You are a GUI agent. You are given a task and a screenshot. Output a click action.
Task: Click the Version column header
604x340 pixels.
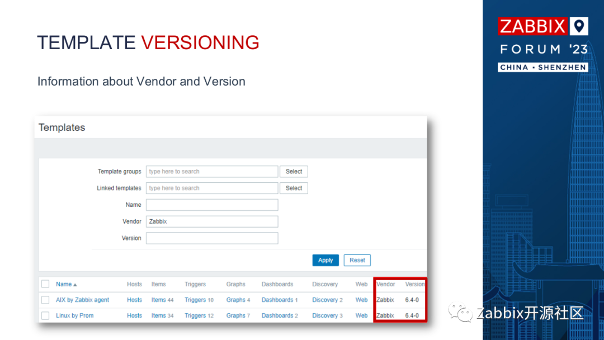(x=415, y=284)
